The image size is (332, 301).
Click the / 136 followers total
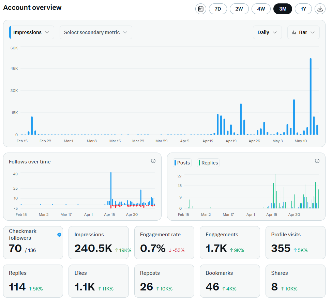point(30,251)
